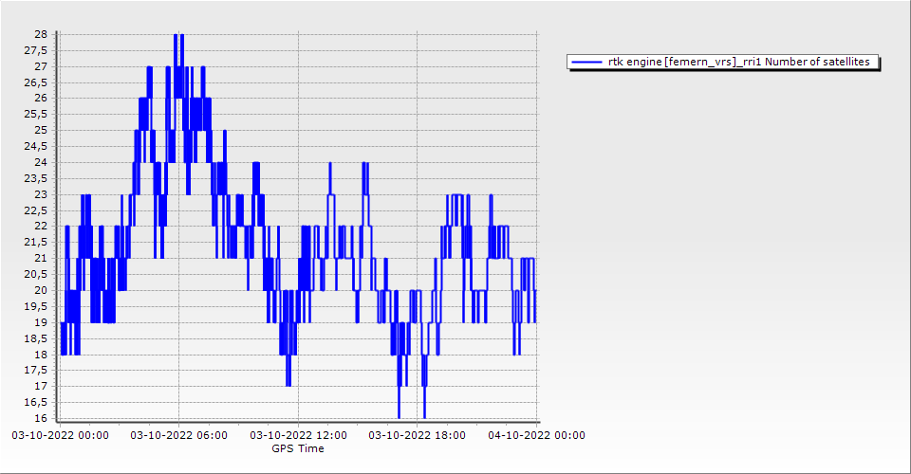This screenshot has width=911, height=474.
Task: Select the '25' tick on the y-axis
Action: click(41, 130)
